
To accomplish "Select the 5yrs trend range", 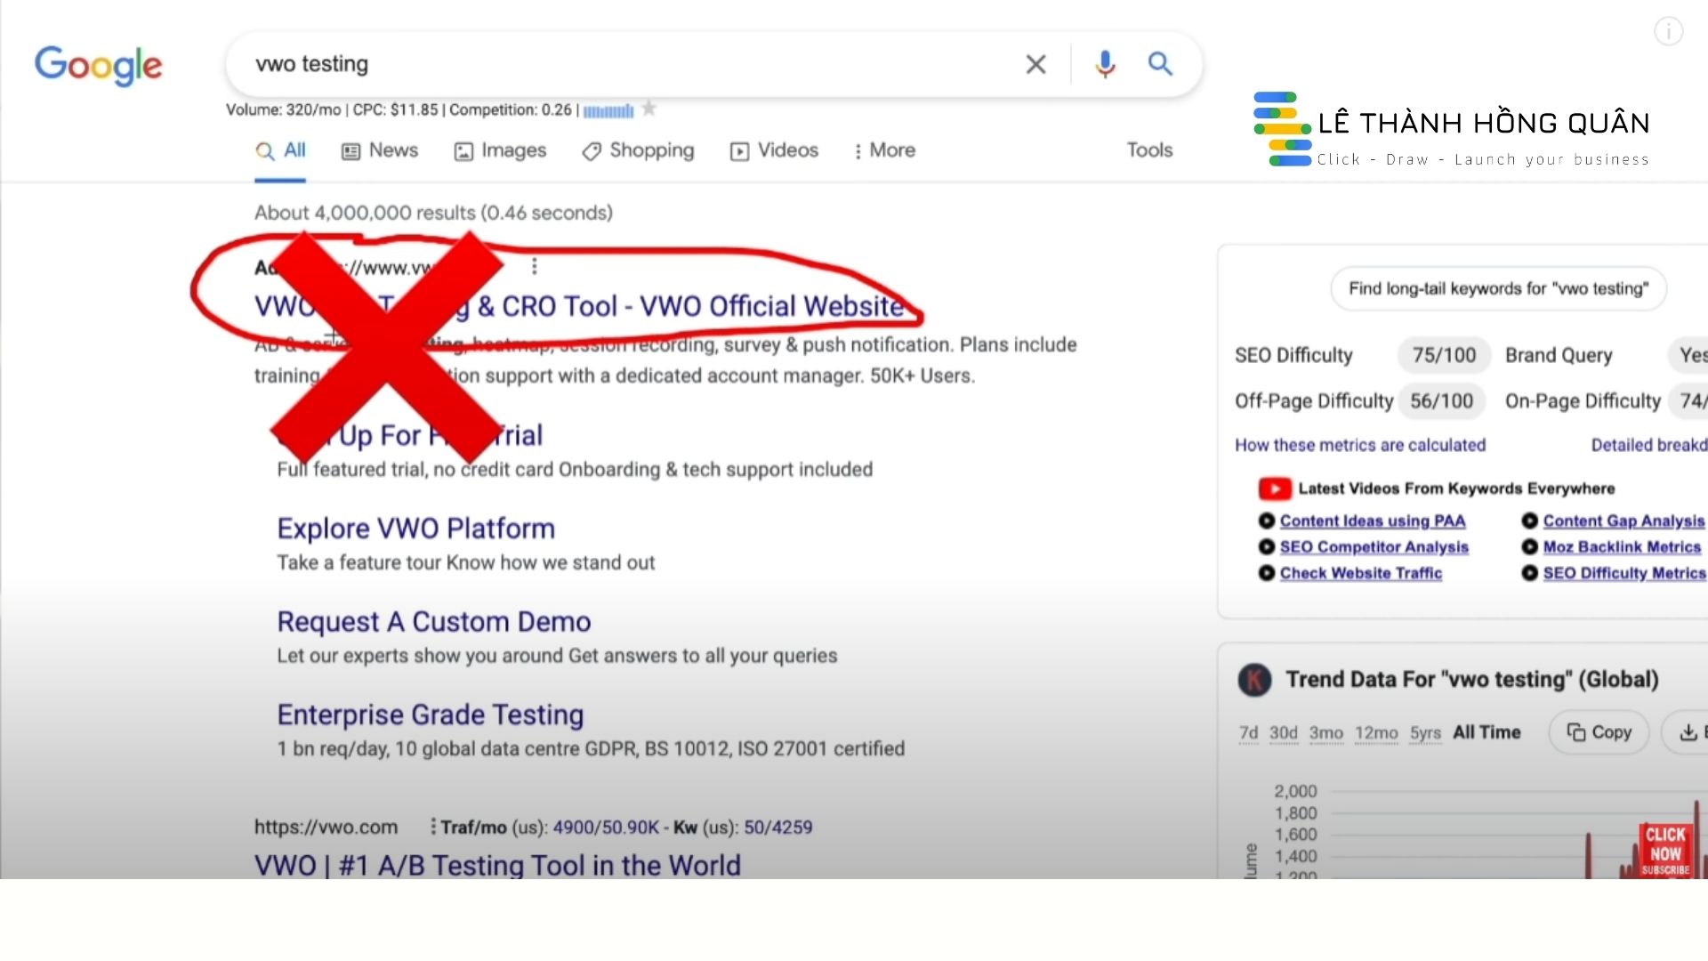I will [1424, 732].
